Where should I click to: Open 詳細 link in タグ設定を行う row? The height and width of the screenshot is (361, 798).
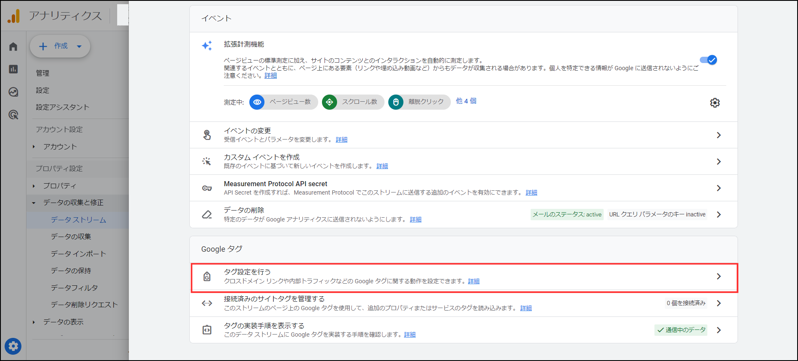[x=474, y=281]
